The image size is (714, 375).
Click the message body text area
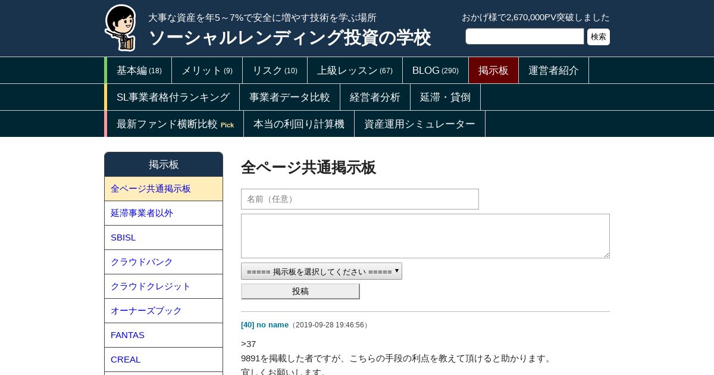click(x=425, y=236)
